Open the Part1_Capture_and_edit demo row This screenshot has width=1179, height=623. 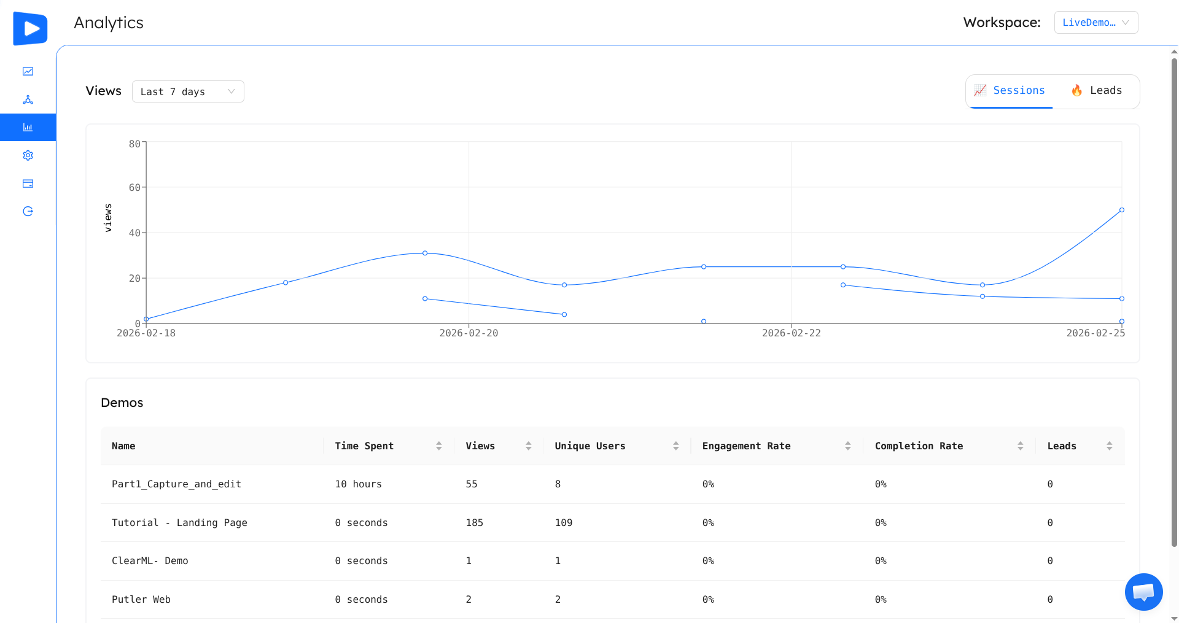coord(176,484)
